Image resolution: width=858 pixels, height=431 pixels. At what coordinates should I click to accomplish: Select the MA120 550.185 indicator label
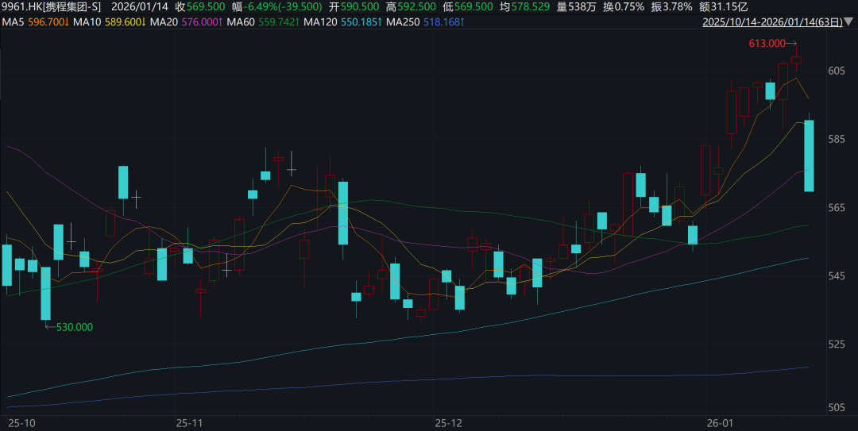coord(343,22)
